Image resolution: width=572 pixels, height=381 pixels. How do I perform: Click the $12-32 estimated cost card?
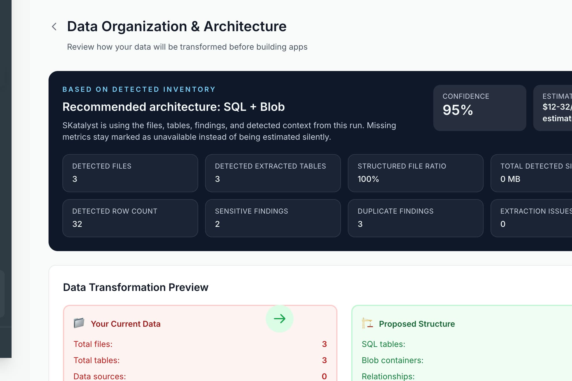click(x=553, y=108)
